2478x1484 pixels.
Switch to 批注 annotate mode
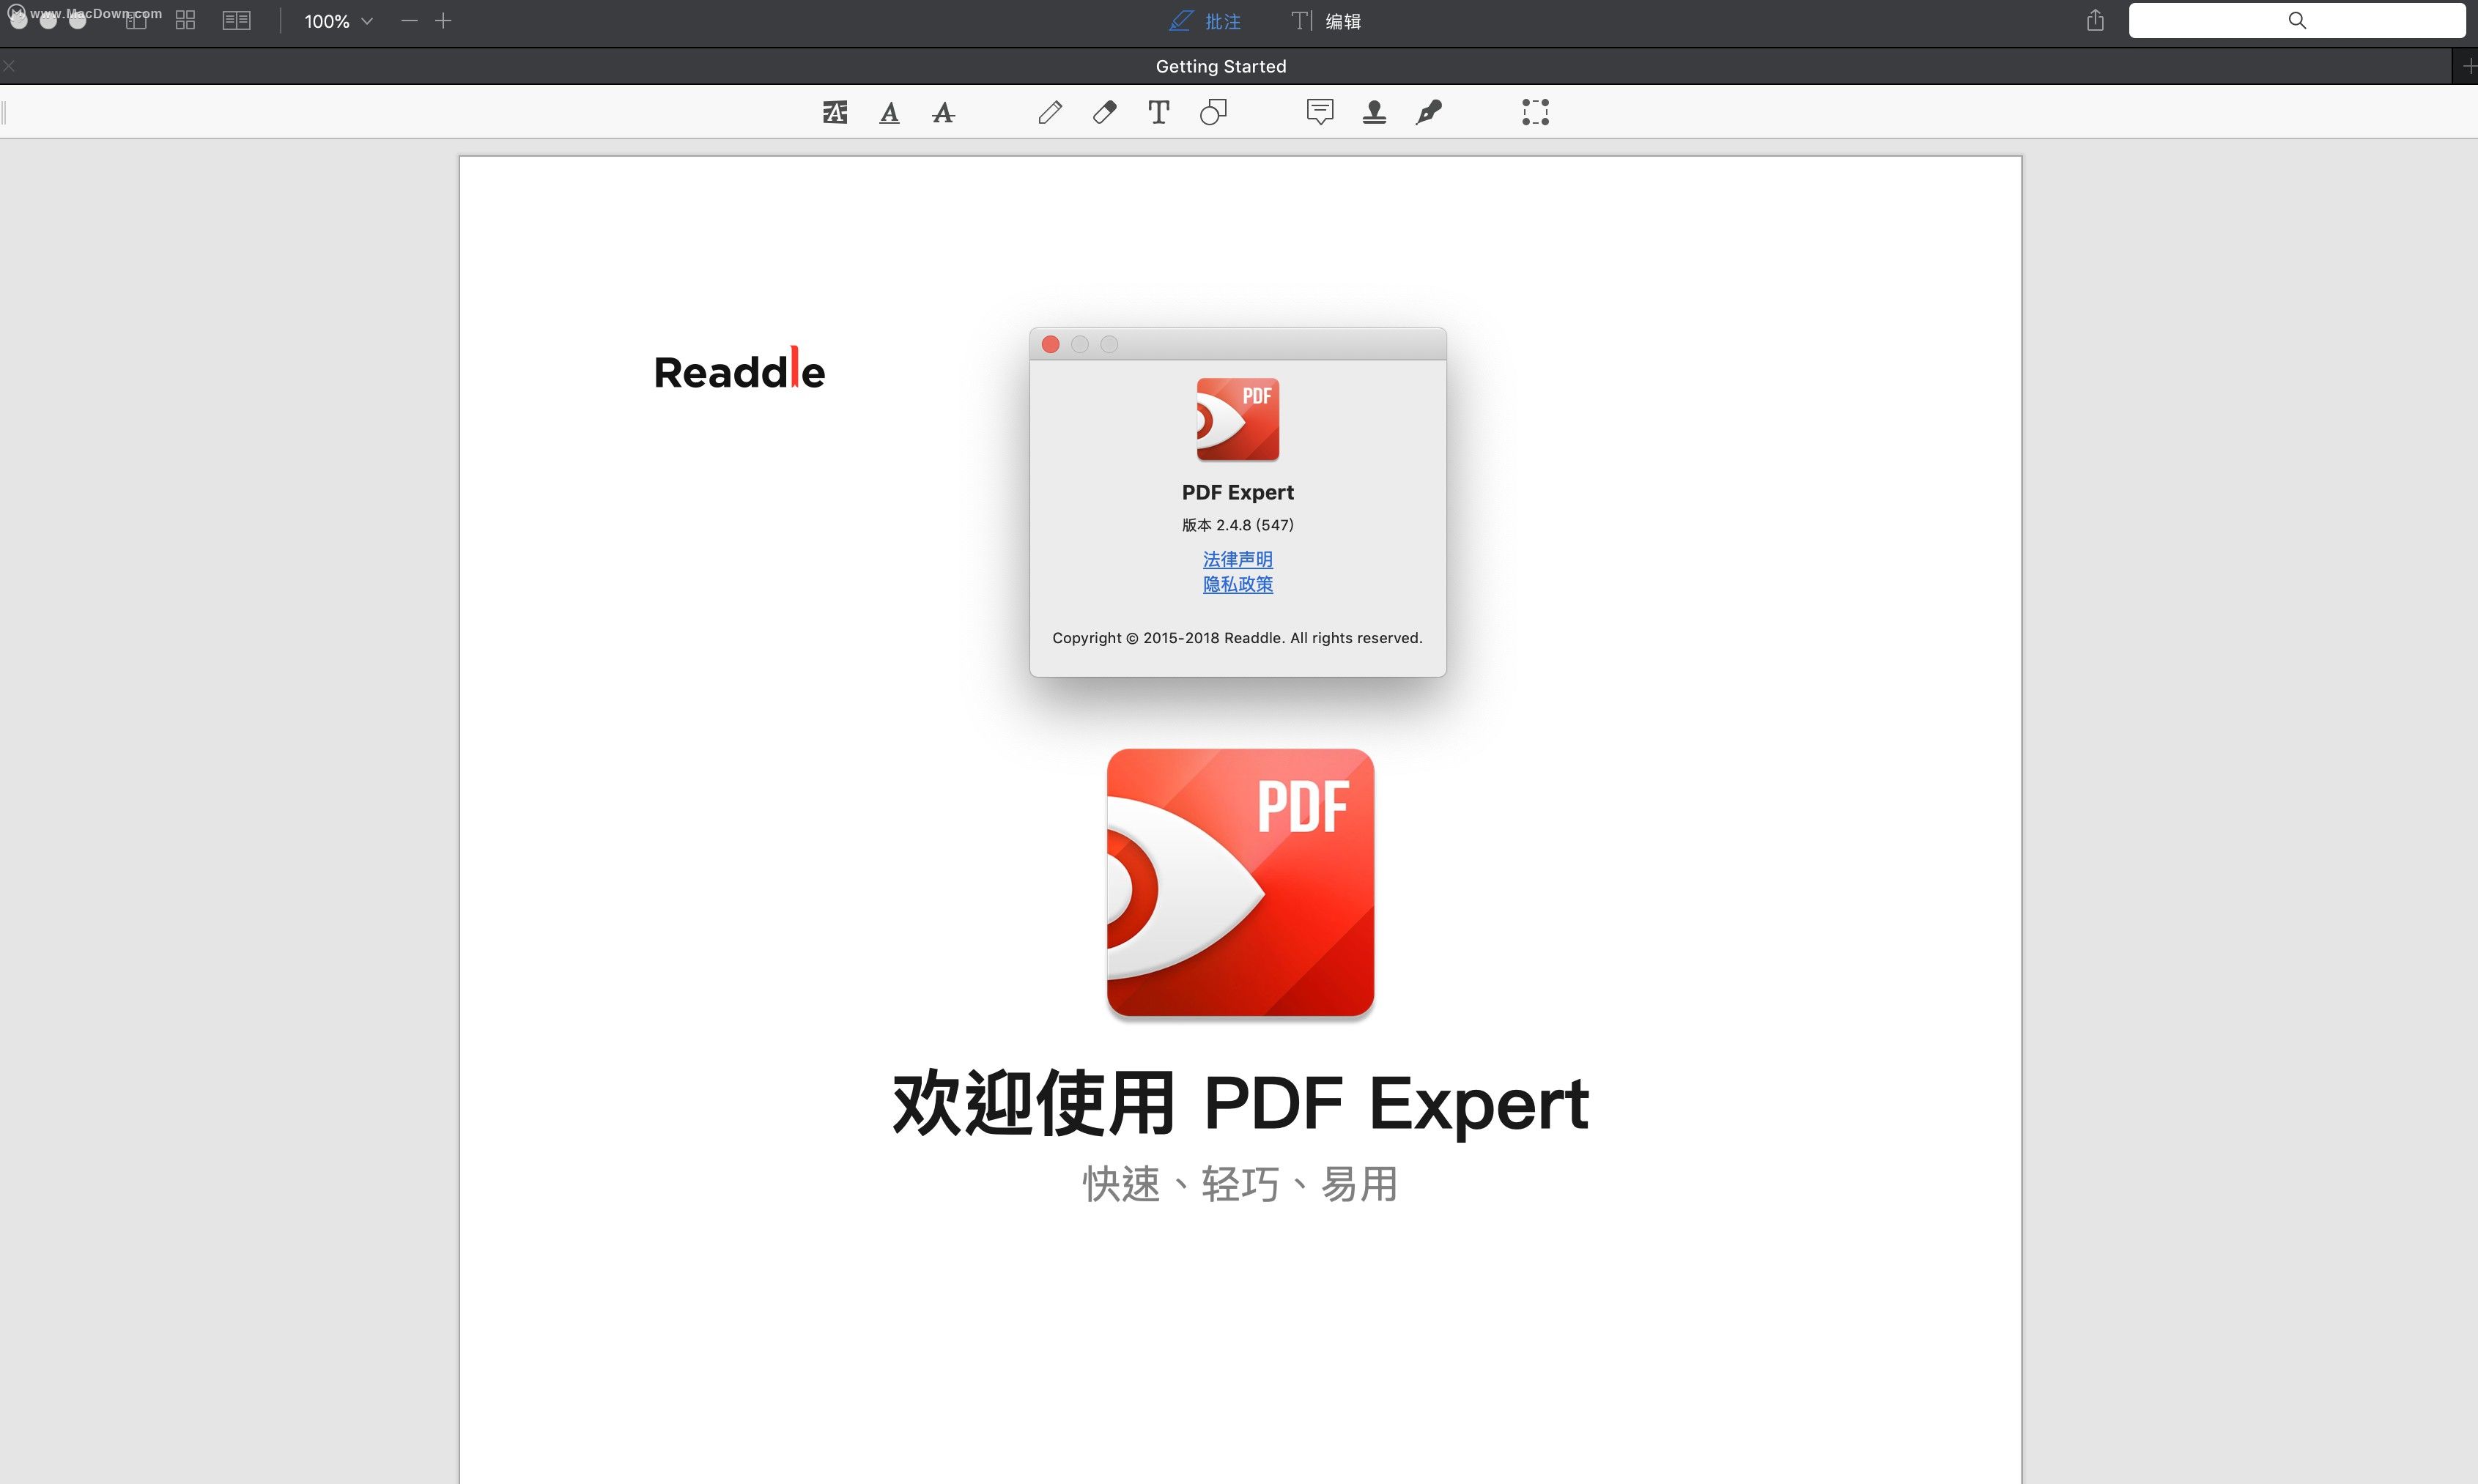pos(1205,21)
